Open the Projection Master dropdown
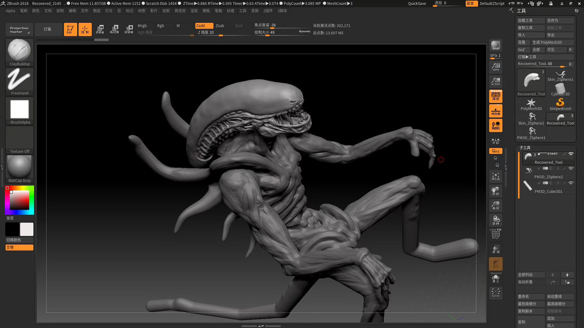 tap(19, 30)
